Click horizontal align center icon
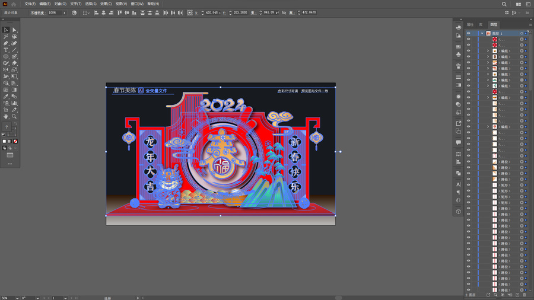The image size is (534, 300). [103, 12]
